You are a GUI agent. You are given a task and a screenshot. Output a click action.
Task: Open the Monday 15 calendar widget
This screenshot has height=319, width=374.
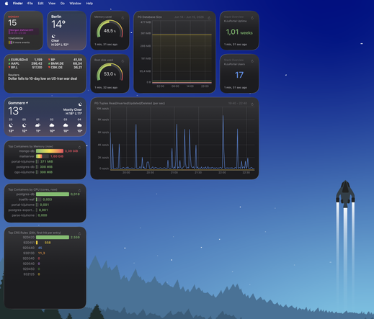click(24, 30)
